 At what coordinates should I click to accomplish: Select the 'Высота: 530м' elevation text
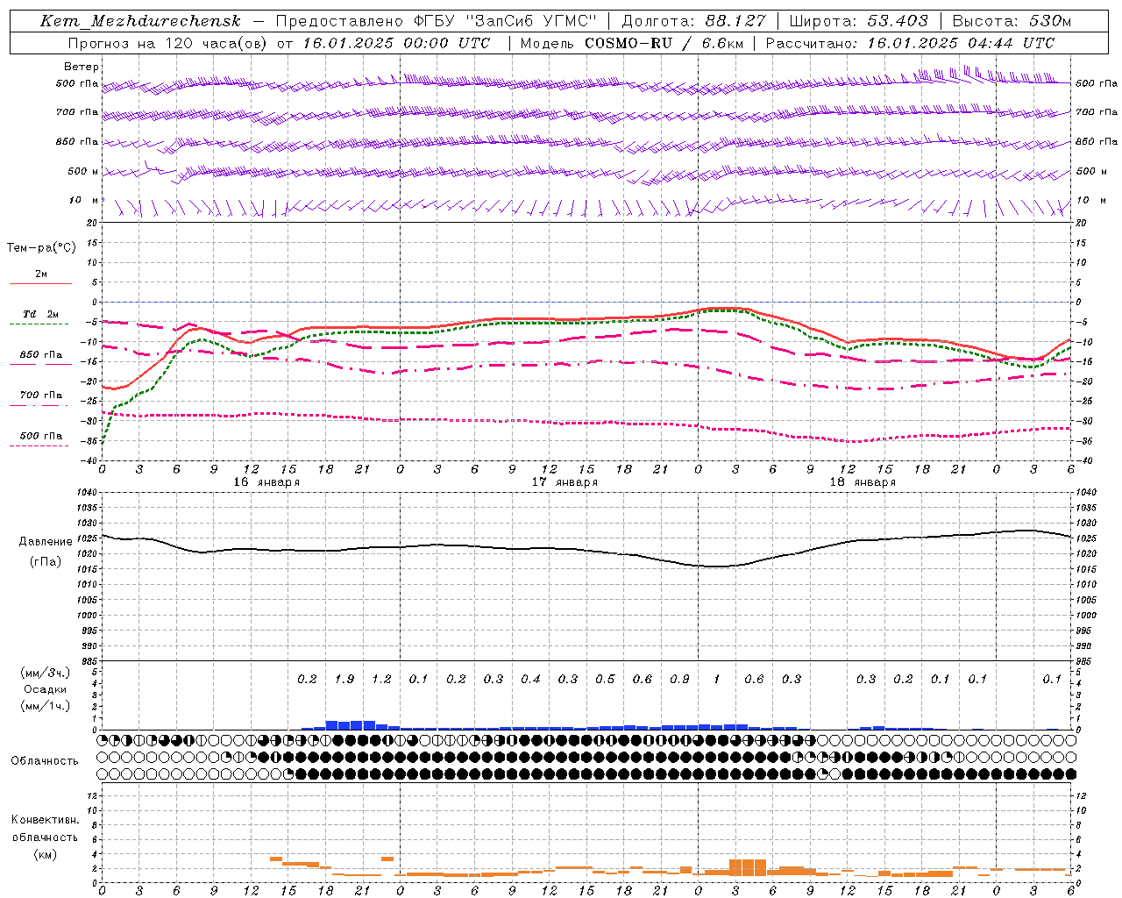tap(1012, 21)
